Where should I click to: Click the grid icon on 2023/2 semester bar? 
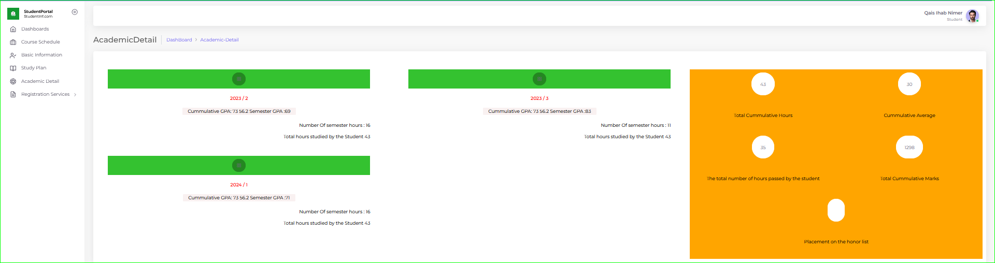(239, 79)
